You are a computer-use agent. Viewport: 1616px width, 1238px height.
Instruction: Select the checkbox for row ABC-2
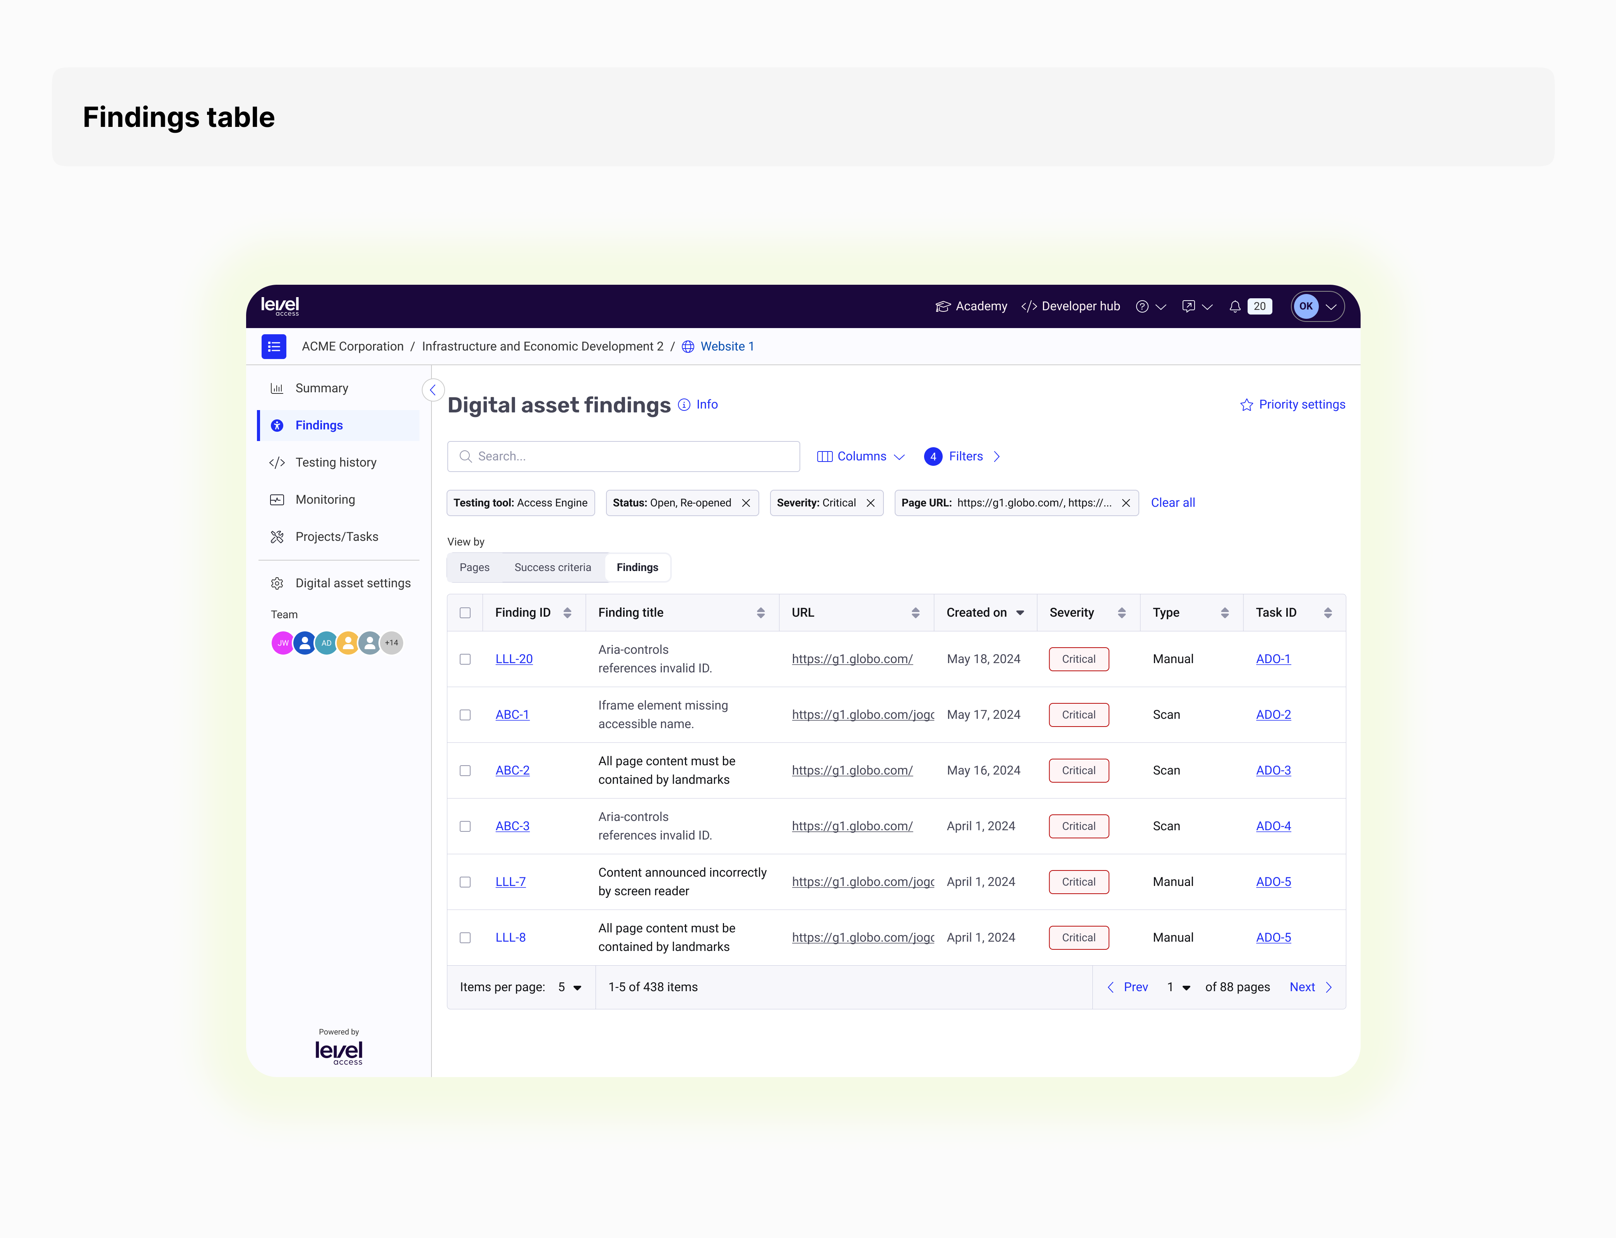[465, 770]
